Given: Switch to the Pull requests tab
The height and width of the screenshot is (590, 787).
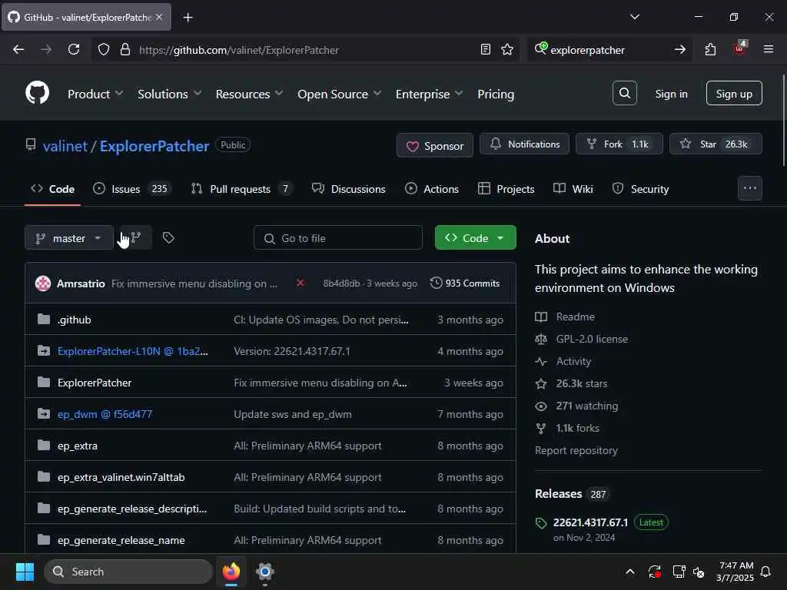Looking at the screenshot, I should click(241, 189).
